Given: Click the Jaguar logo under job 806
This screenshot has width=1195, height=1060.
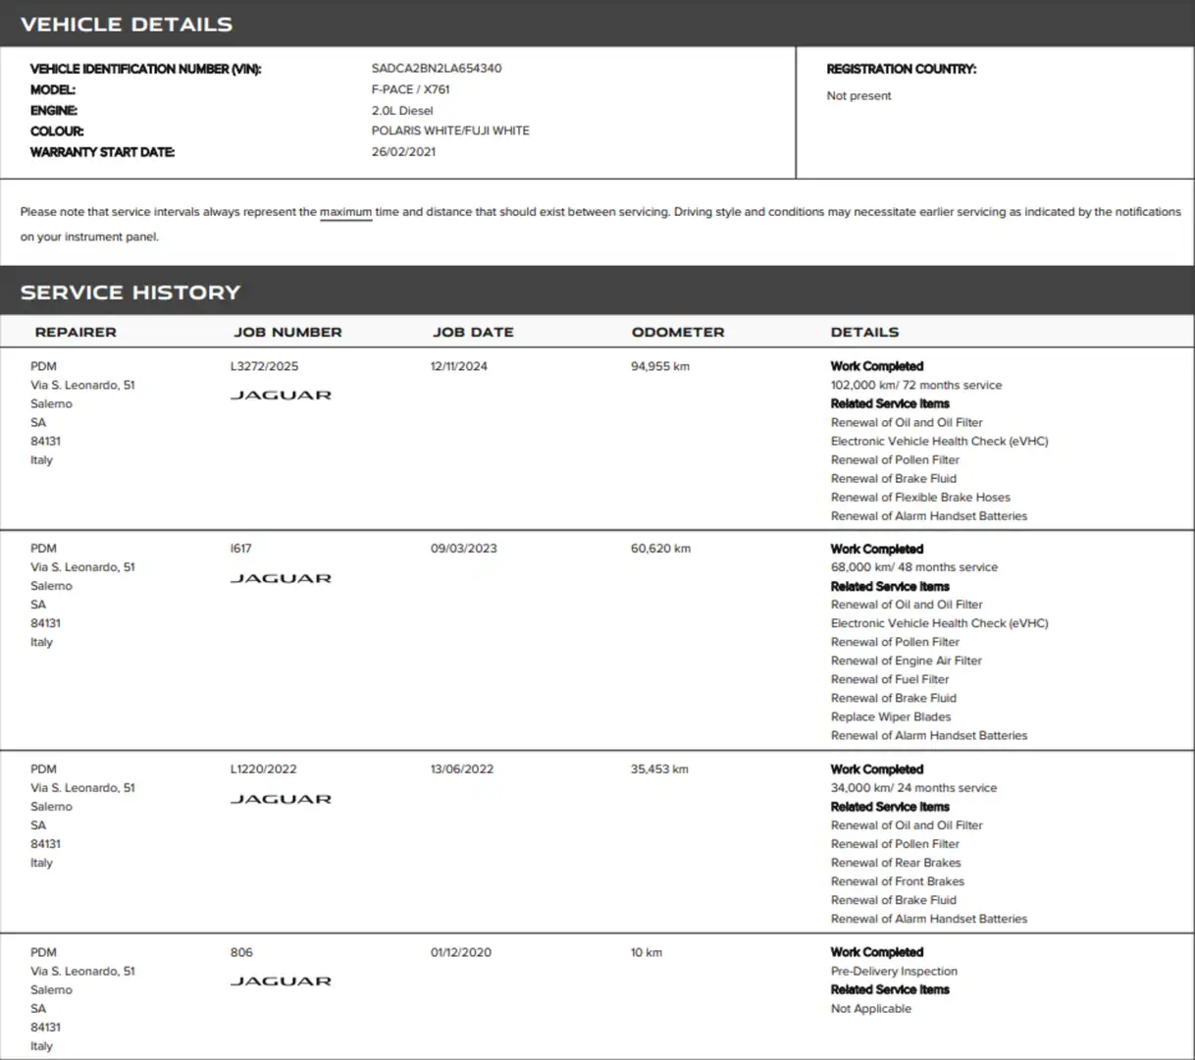Looking at the screenshot, I should (x=281, y=981).
